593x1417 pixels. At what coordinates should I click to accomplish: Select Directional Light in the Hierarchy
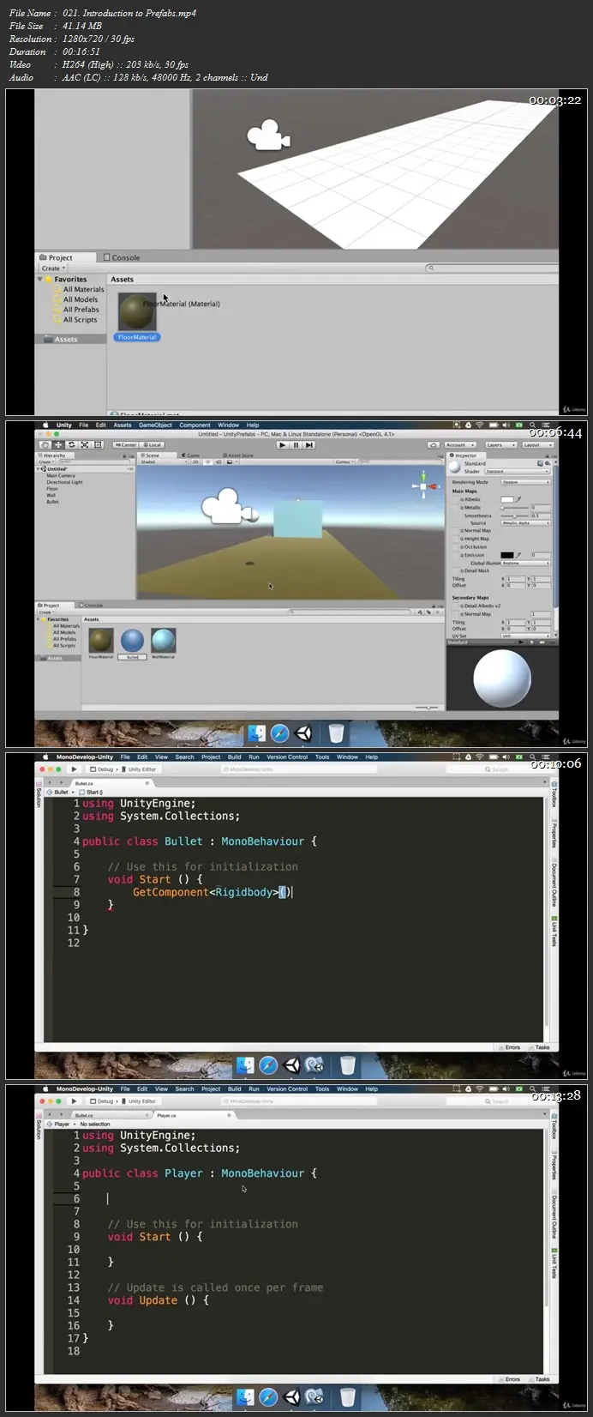64,482
